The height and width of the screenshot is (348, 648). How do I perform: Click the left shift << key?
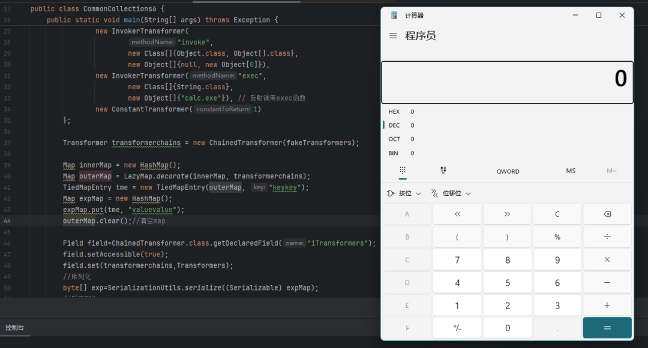coord(457,214)
